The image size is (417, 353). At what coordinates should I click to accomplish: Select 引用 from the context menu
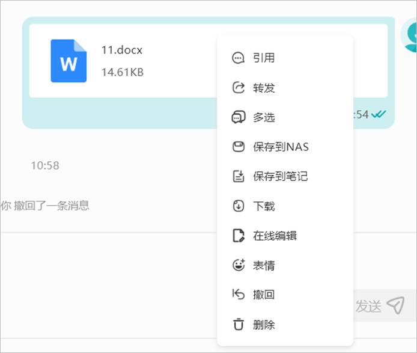tap(285, 58)
